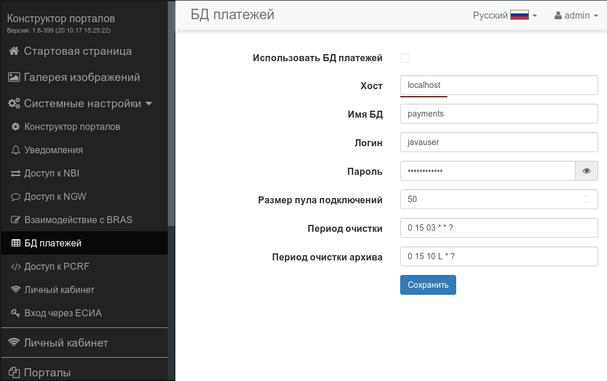Click the sidebar vertical scrollbar
The image size is (607, 381).
click(x=171, y=117)
